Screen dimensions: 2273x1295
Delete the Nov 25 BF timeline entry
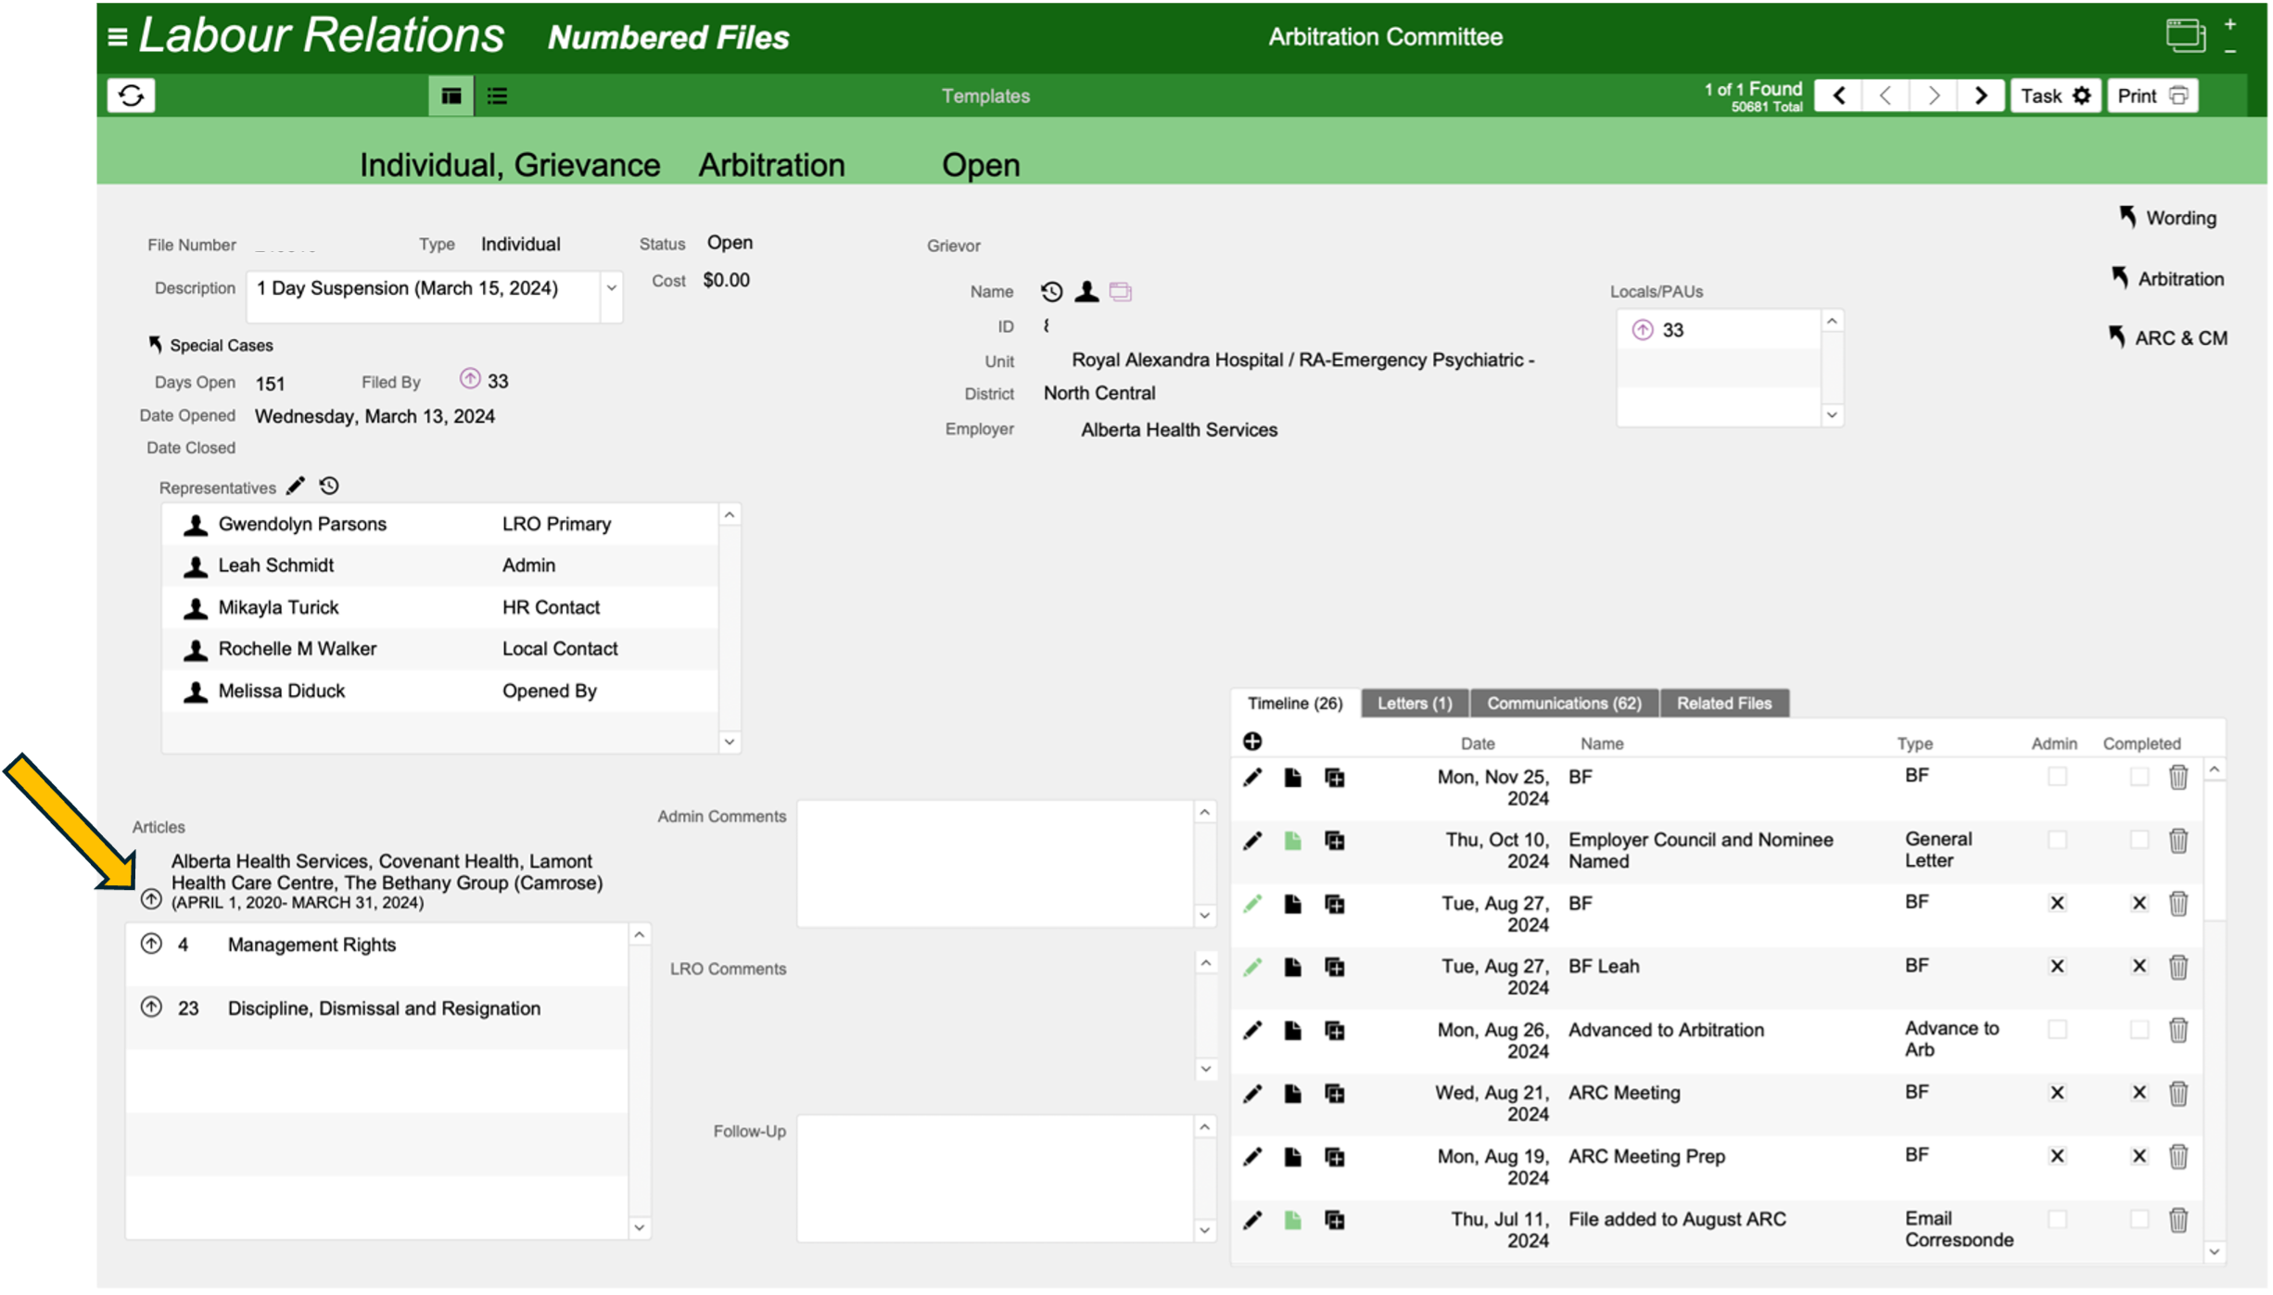pyautogui.click(x=2178, y=778)
